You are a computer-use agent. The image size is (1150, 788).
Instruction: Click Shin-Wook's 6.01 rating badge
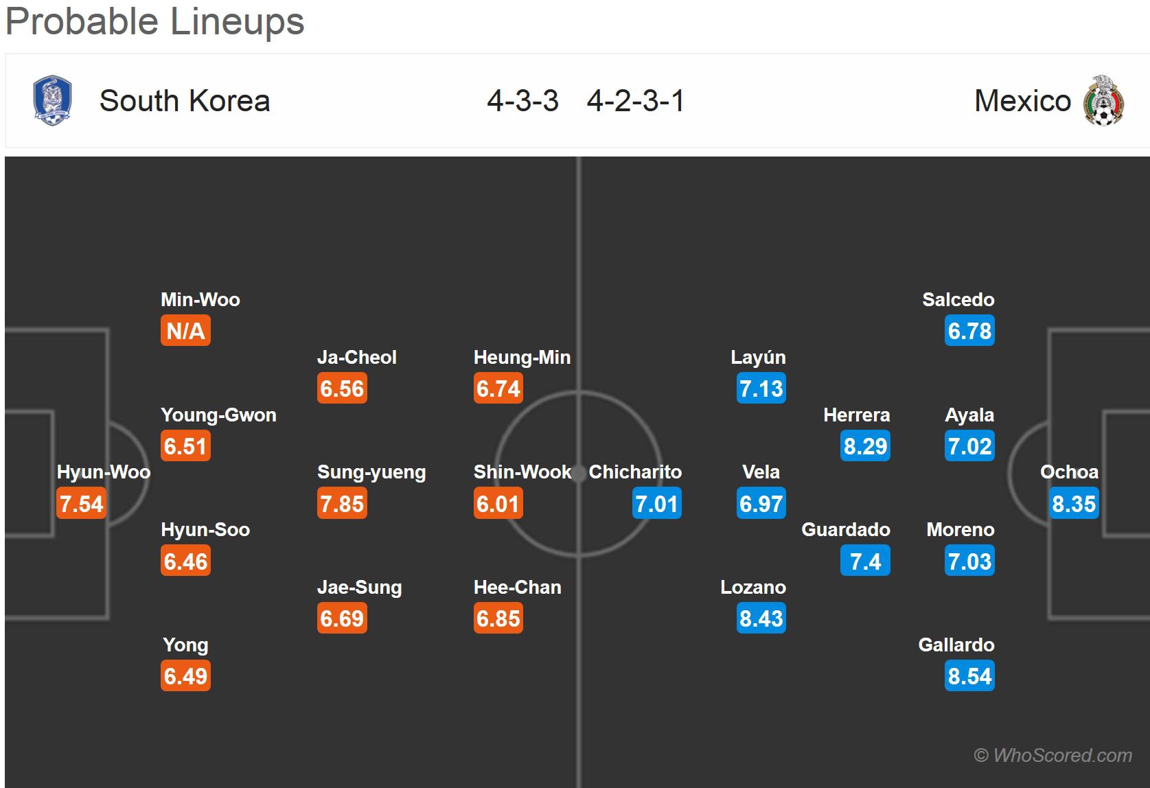point(498,504)
